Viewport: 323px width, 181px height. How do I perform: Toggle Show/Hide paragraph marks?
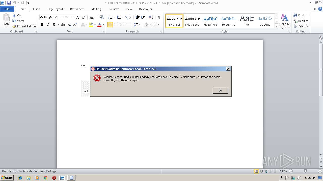click(159, 17)
